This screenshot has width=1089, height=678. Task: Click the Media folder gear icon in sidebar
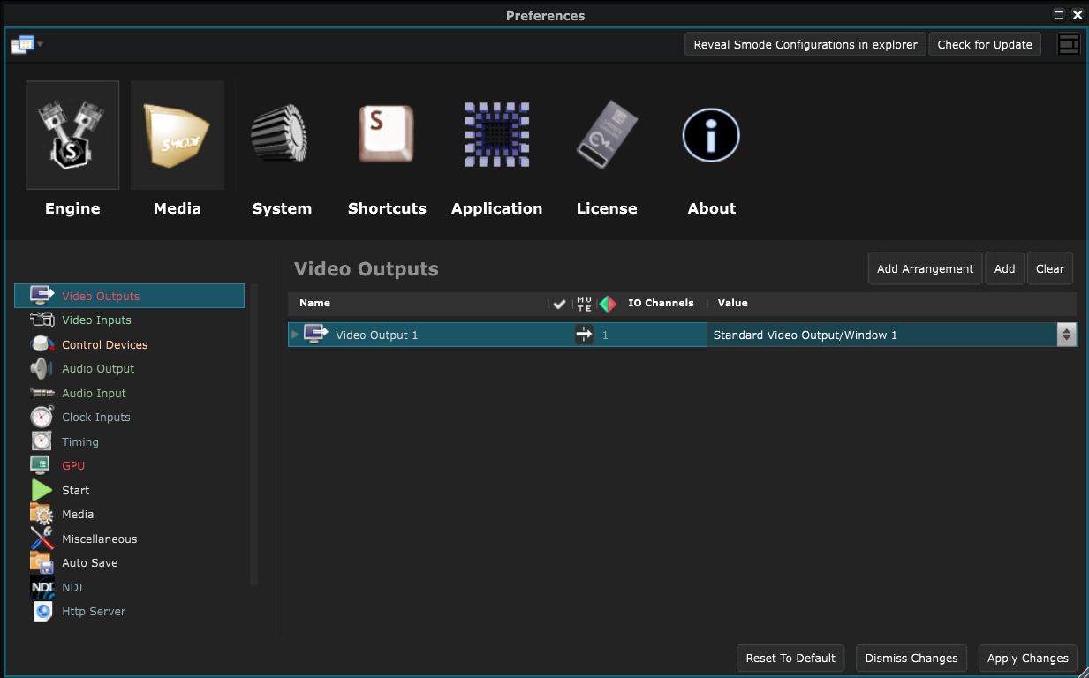click(42, 514)
